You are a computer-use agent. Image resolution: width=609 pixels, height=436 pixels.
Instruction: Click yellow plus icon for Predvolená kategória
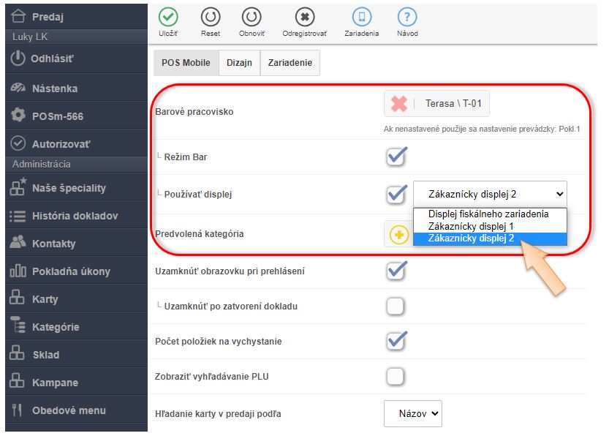click(x=399, y=235)
